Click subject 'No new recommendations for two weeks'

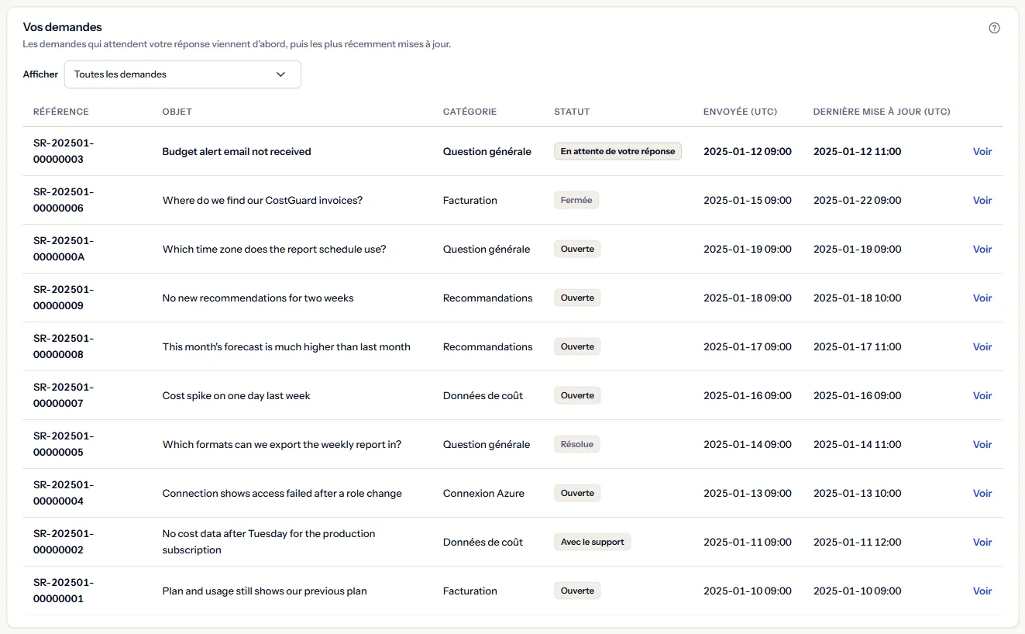(258, 298)
